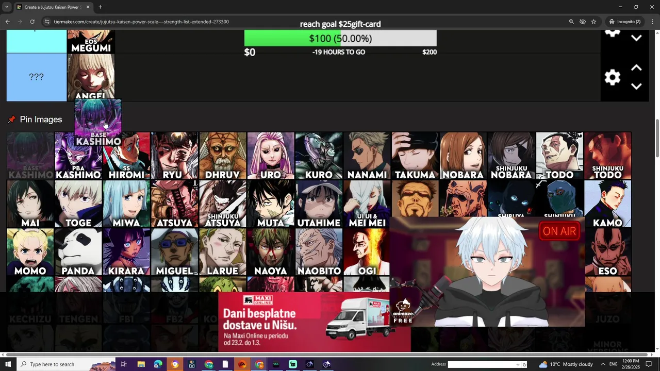Choose the Uro character image
Image resolution: width=660 pixels, height=371 pixels.
click(x=271, y=156)
